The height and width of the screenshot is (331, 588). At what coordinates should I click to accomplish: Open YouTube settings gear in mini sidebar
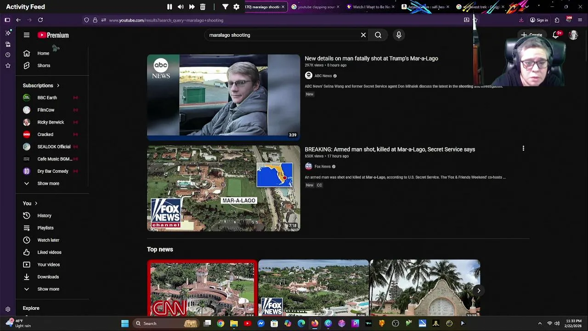click(8, 310)
